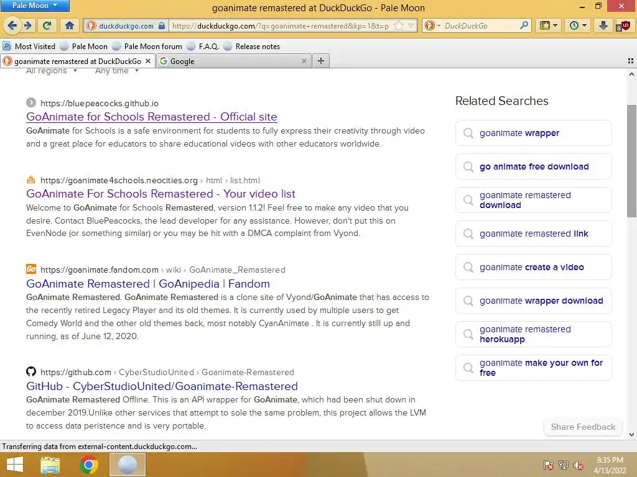Open GitHub CyberStudioUnited Goanimate-Remastered result
This screenshot has height=477, width=637.
pyautogui.click(x=162, y=386)
